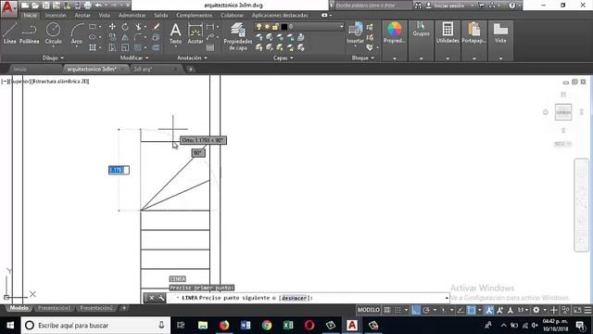593x334 pixels.
Task: Expand the Propiedades panel arrow
Action: coord(395,58)
